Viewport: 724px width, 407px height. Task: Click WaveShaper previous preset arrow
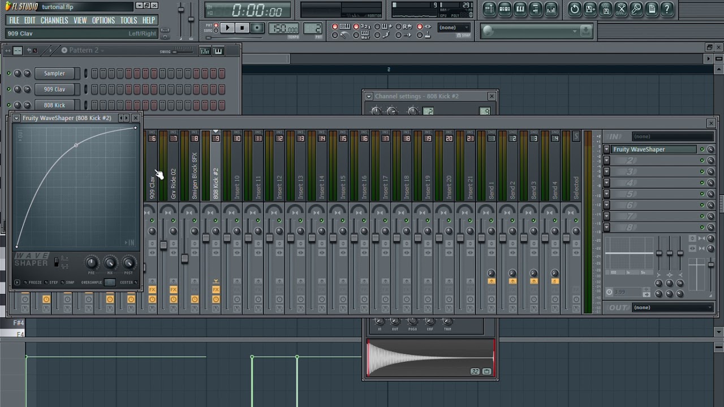120,118
